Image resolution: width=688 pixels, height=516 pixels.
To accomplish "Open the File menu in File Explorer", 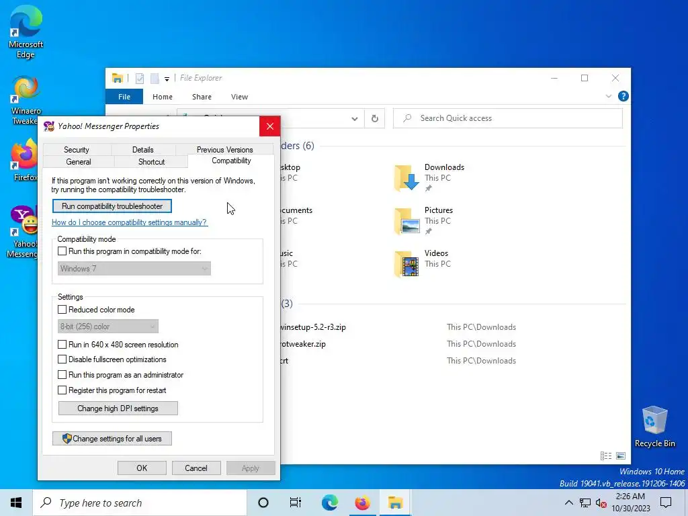I will [124, 97].
